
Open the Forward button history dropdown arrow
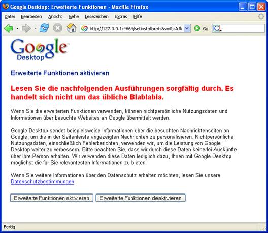pyautogui.click(x=35, y=28)
